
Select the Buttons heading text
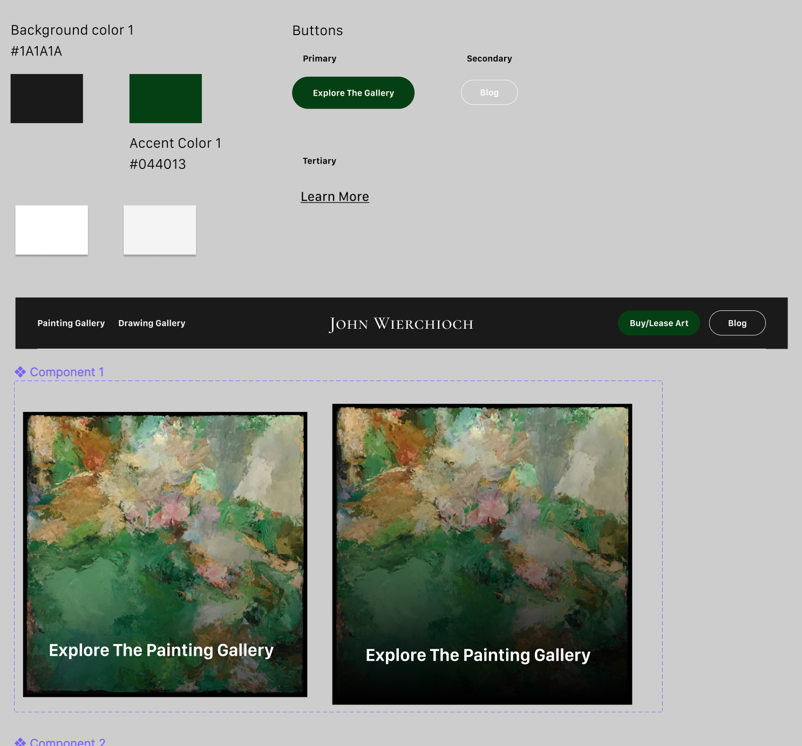pyautogui.click(x=317, y=31)
